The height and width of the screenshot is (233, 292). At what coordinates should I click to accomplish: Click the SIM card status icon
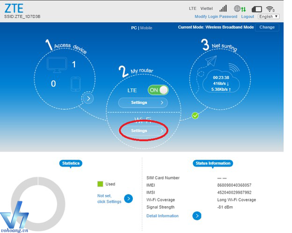(257, 9)
